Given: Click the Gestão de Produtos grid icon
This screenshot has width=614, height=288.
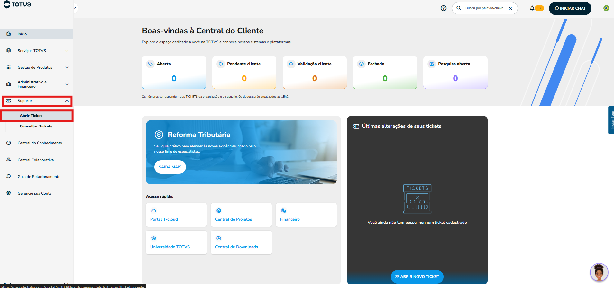Looking at the screenshot, I should click(x=9, y=67).
